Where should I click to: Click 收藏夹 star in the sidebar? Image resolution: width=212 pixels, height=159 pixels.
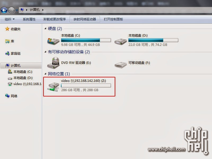7,29
